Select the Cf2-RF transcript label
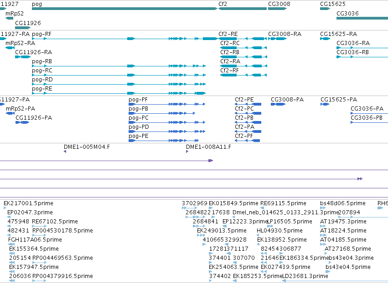388x283 pixels. click(229, 71)
